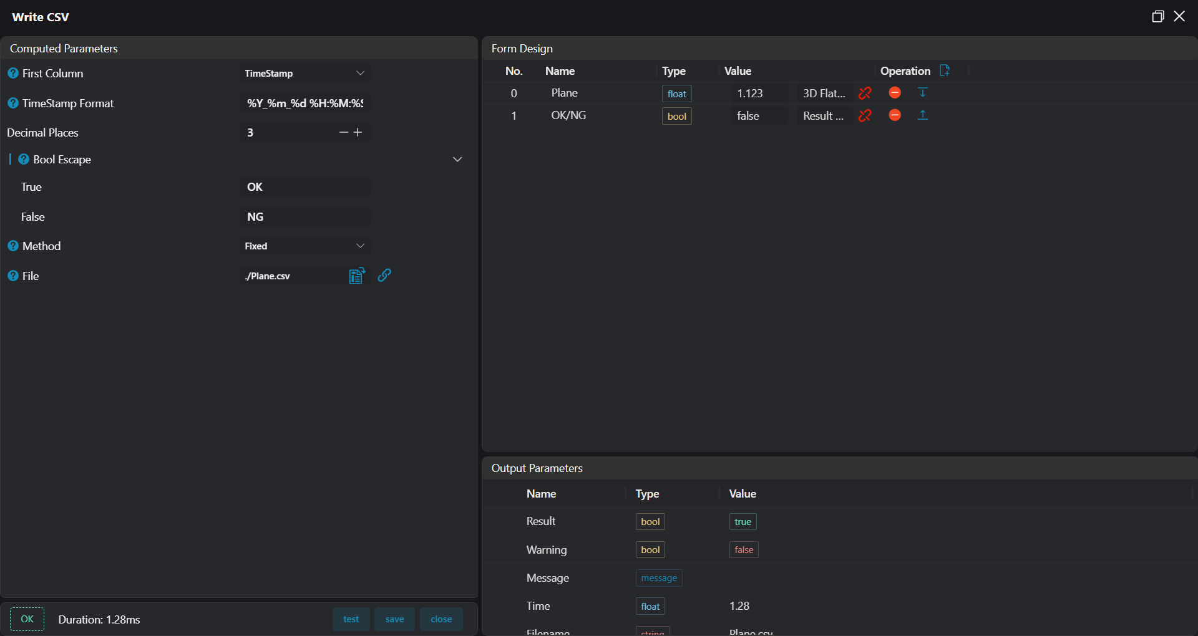Open the Method dropdown set to Fixed
Image resolution: width=1198 pixels, height=636 pixels.
click(x=304, y=246)
